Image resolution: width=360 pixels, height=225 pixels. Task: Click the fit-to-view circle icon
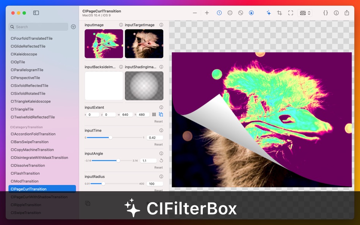230,13
